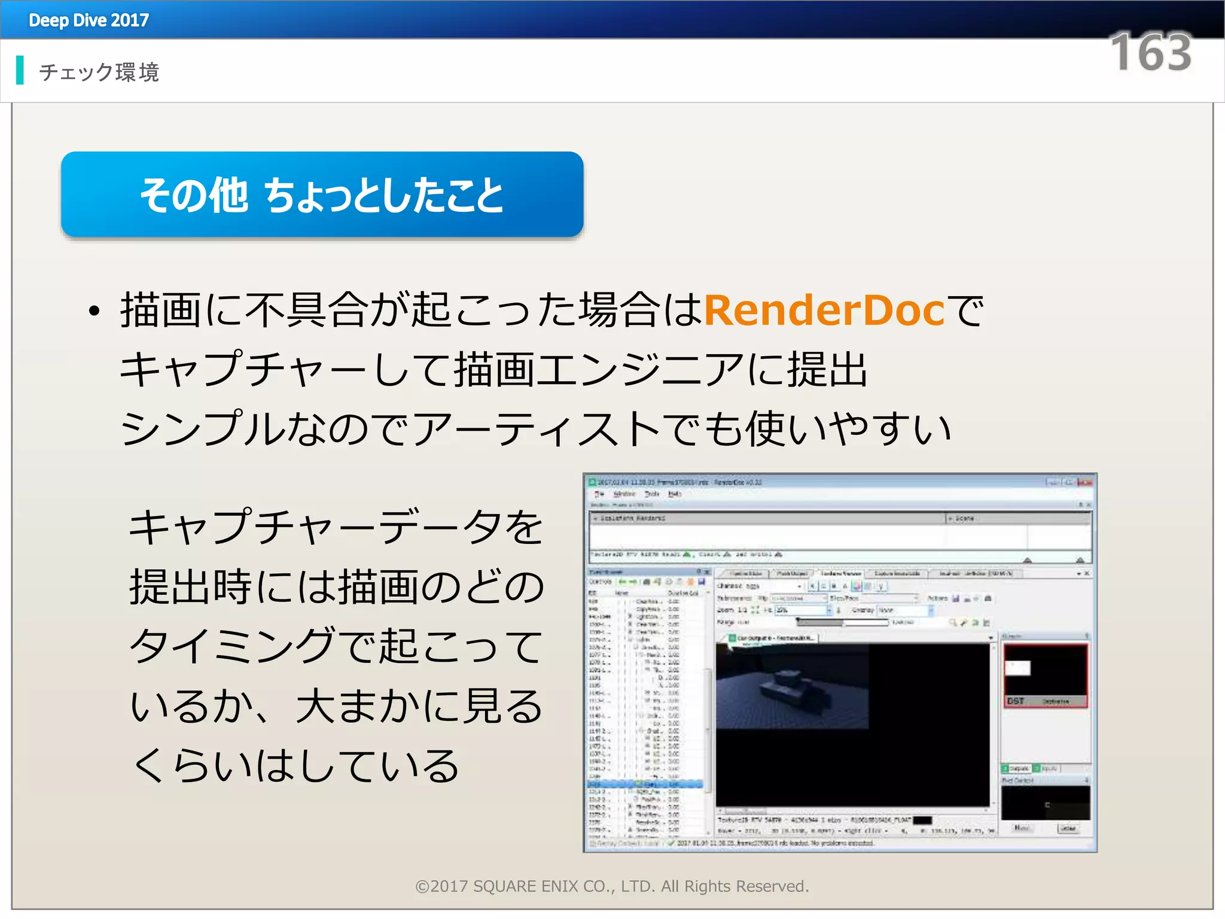
Task: Click the find binoculars icon in Event Browser
Action: pyautogui.click(x=647, y=582)
